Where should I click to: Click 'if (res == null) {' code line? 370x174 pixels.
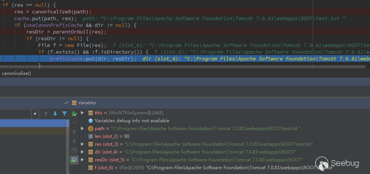click(29, 5)
